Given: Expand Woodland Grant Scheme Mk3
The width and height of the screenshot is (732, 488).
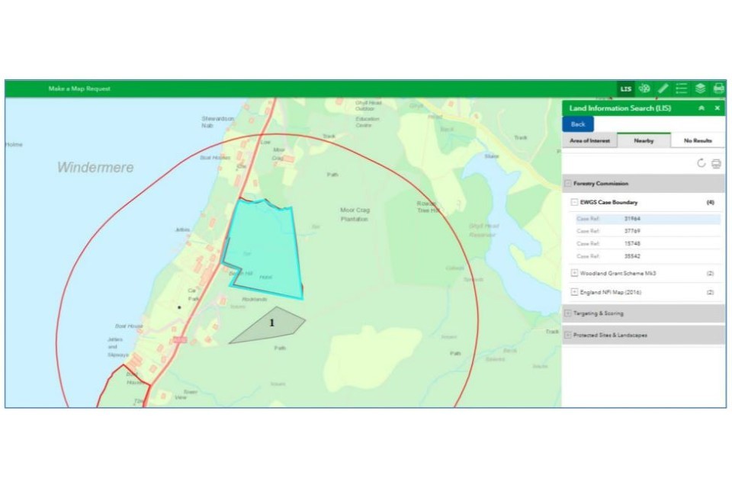Looking at the screenshot, I should coord(574,273).
